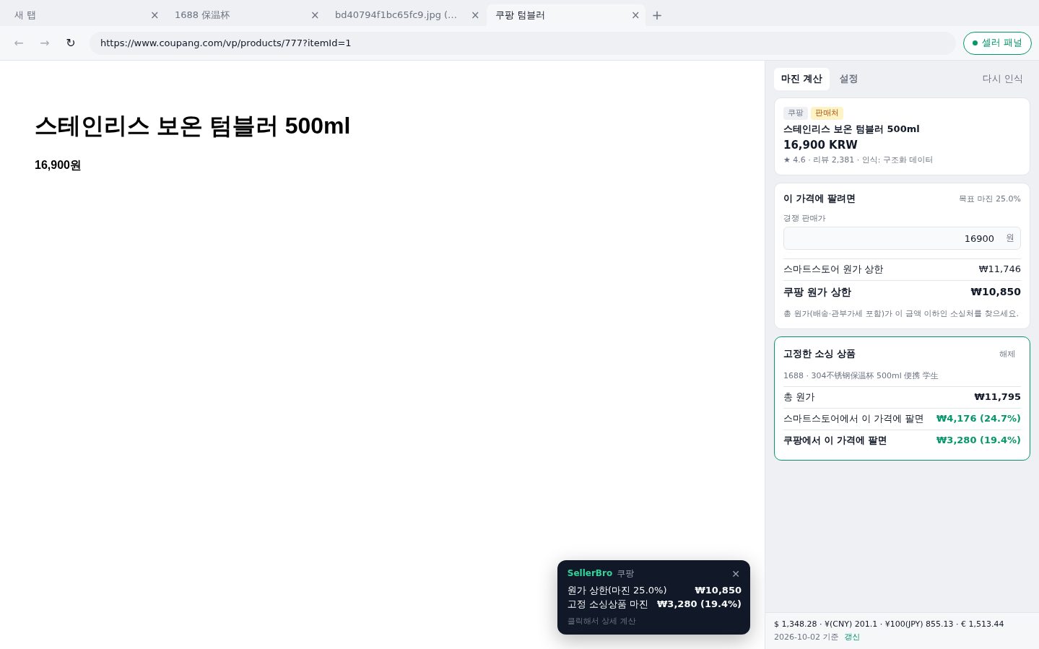Image resolution: width=1039 pixels, height=649 pixels.
Task: Click the 2026-10-02 기준 date text
Action: click(x=807, y=637)
